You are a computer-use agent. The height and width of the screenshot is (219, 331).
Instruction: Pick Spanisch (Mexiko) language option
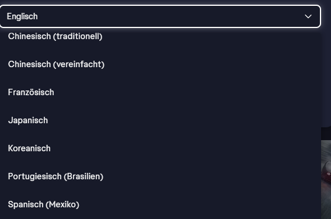point(161,204)
